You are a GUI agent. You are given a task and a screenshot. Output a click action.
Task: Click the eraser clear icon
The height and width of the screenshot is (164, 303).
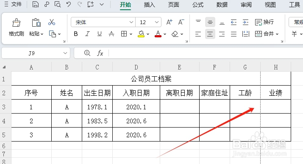point(175,34)
